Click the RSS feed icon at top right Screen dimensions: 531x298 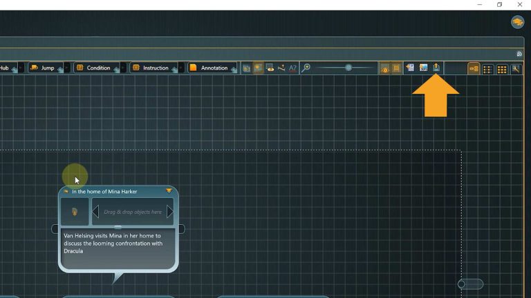coord(519,54)
